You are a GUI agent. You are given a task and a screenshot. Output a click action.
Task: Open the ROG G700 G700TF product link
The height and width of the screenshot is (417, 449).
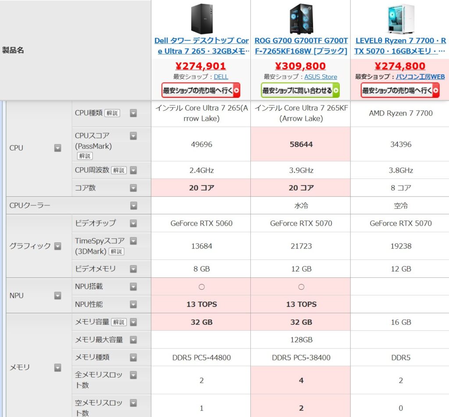[301, 46]
